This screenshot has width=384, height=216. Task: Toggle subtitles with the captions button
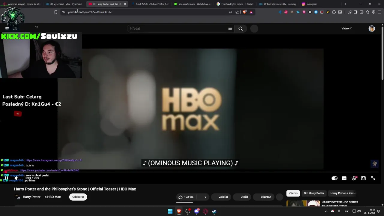pos(344,178)
